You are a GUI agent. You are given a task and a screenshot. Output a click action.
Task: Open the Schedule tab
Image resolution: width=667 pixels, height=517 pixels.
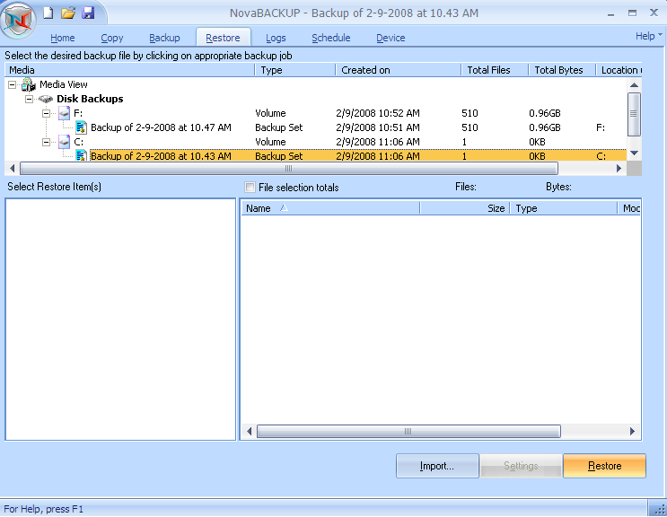click(x=331, y=38)
